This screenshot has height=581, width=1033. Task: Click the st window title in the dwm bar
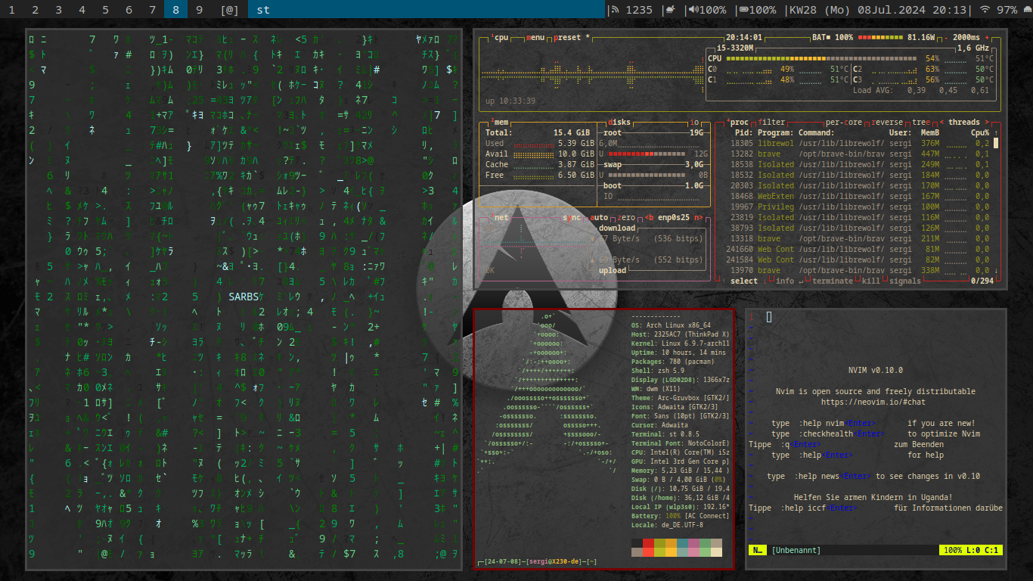263,10
